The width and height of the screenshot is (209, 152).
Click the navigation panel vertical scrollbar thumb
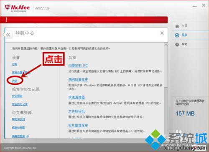point(166,67)
